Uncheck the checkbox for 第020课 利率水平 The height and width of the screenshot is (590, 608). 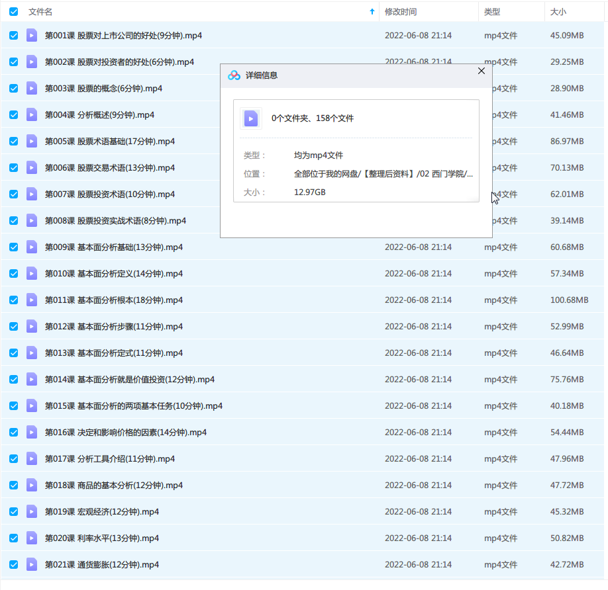click(13, 538)
